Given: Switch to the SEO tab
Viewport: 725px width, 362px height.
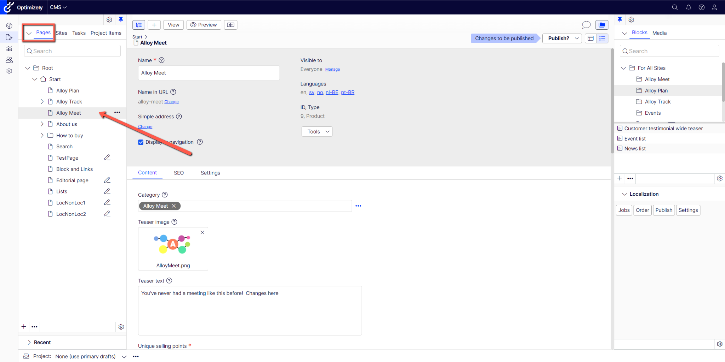Looking at the screenshot, I should pos(179,173).
